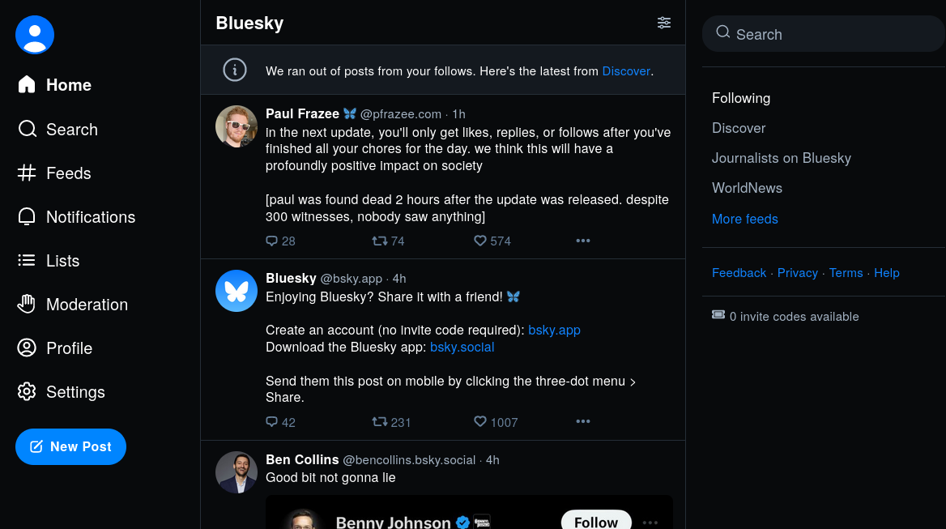This screenshot has width=946, height=529.
Task: Select the Search icon in the sidebar
Action: tap(27, 129)
